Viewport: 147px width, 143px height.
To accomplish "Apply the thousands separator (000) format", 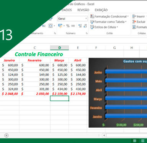I will click(x=73, y=26).
